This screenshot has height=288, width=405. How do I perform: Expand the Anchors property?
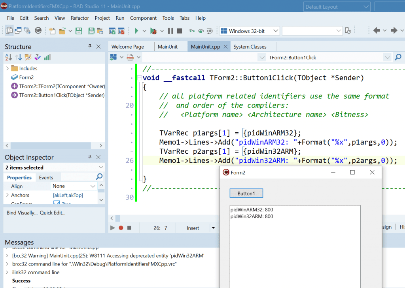click(7, 195)
